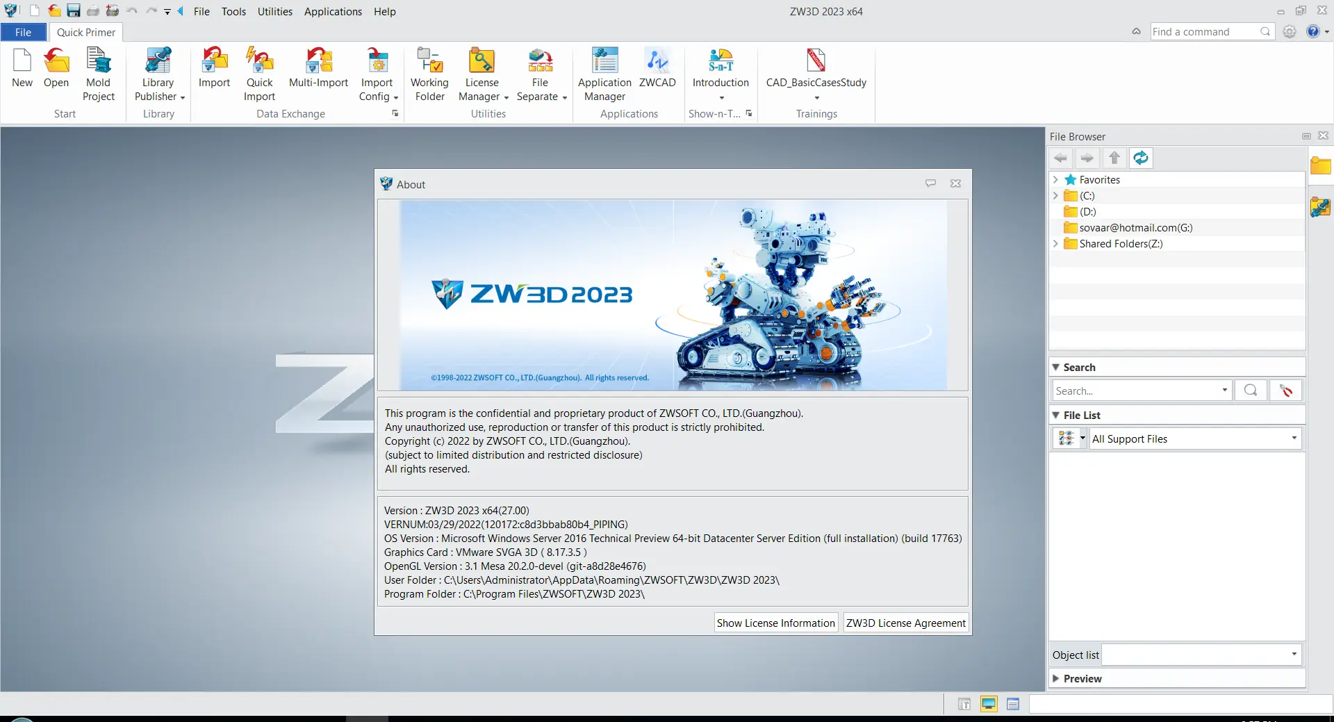Run the File Browser search magnifier
The width and height of the screenshot is (1334, 722).
coord(1251,391)
